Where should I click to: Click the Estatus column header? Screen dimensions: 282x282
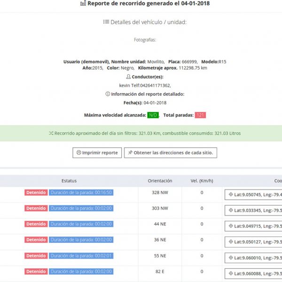69,180
